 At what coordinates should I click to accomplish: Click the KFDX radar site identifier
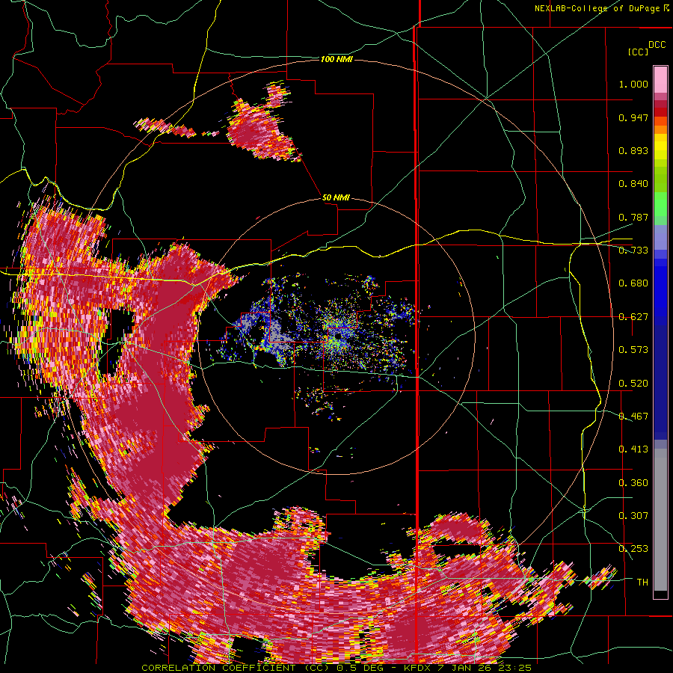(x=417, y=668)
